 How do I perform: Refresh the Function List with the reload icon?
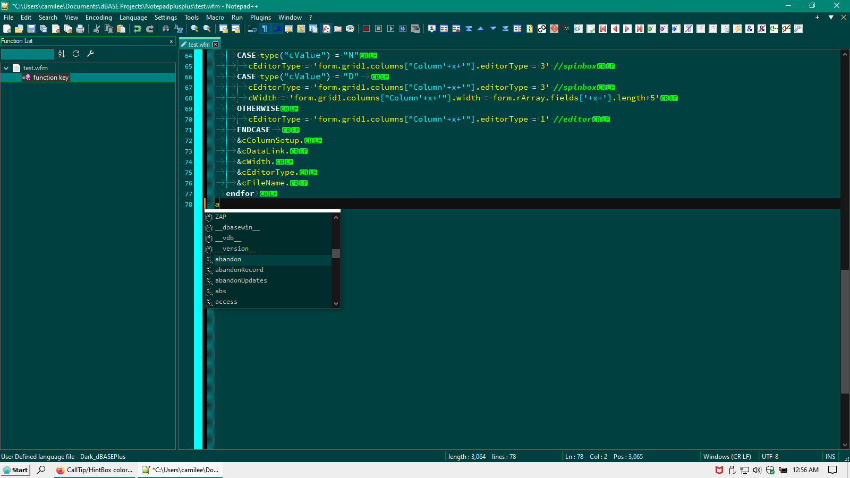point(76,54)
